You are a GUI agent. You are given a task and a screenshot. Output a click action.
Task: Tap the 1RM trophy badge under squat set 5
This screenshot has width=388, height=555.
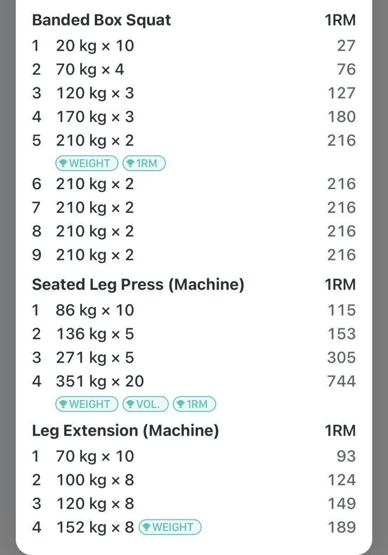tap(144, 163)
